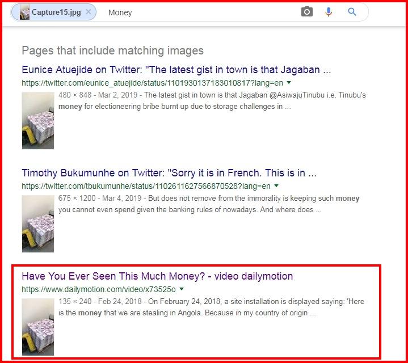Screen dimensions: 408x363
Task: Click the Money text in search field
Action: pos(120,12)
